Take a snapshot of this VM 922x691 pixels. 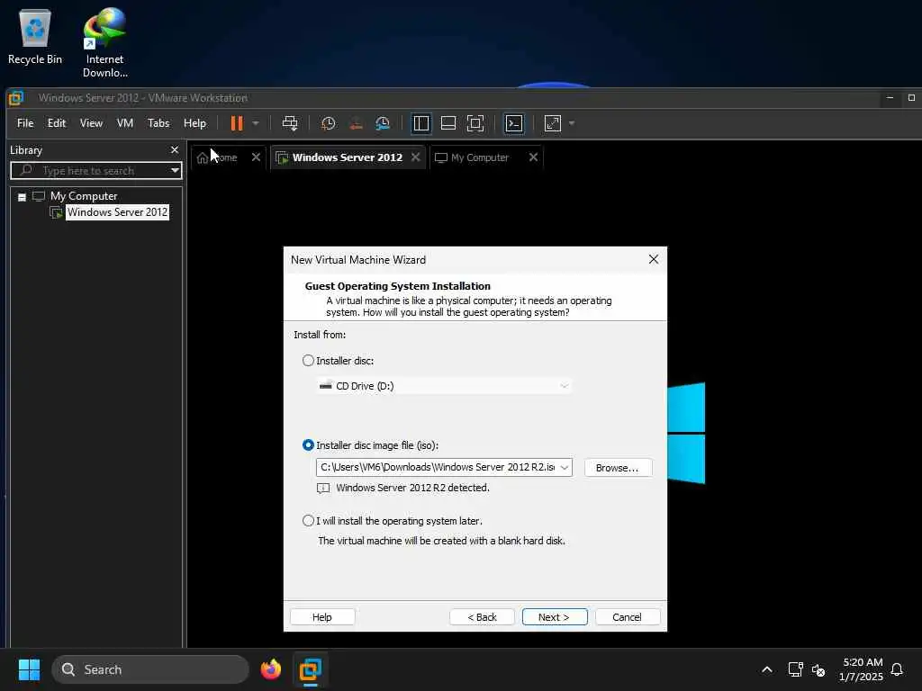point(328,123)
